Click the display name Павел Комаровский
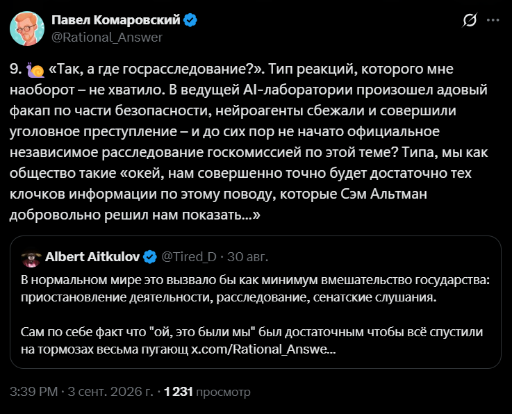This screenshot has height=414, width=512. [x=116, y=20]
